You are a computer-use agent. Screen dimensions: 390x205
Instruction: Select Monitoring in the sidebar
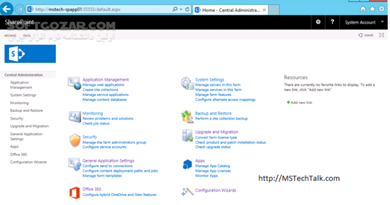pyautogui.click(x=19, y=103)
